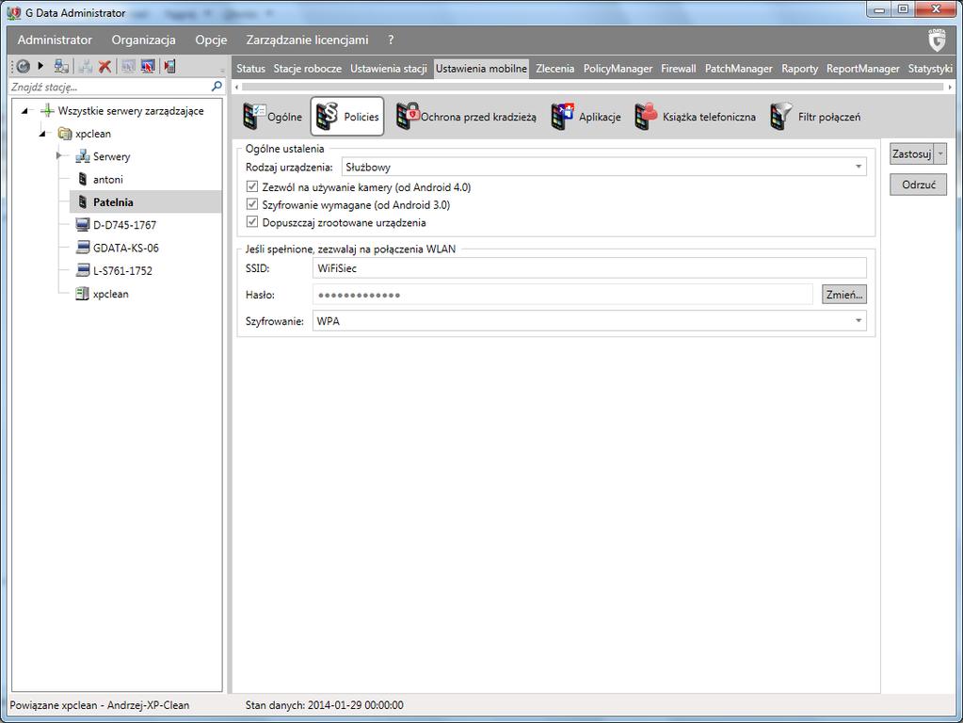This screenshot has width=963, height=723.
Task: Click the tab strip scroll right arrow
Action: [950, 88]
